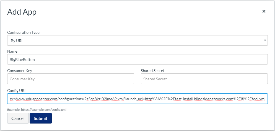Image resolution: width=275 pixels, height=131 pixels.
Task: Click the Name field label
Action: (x=12, y=51)
